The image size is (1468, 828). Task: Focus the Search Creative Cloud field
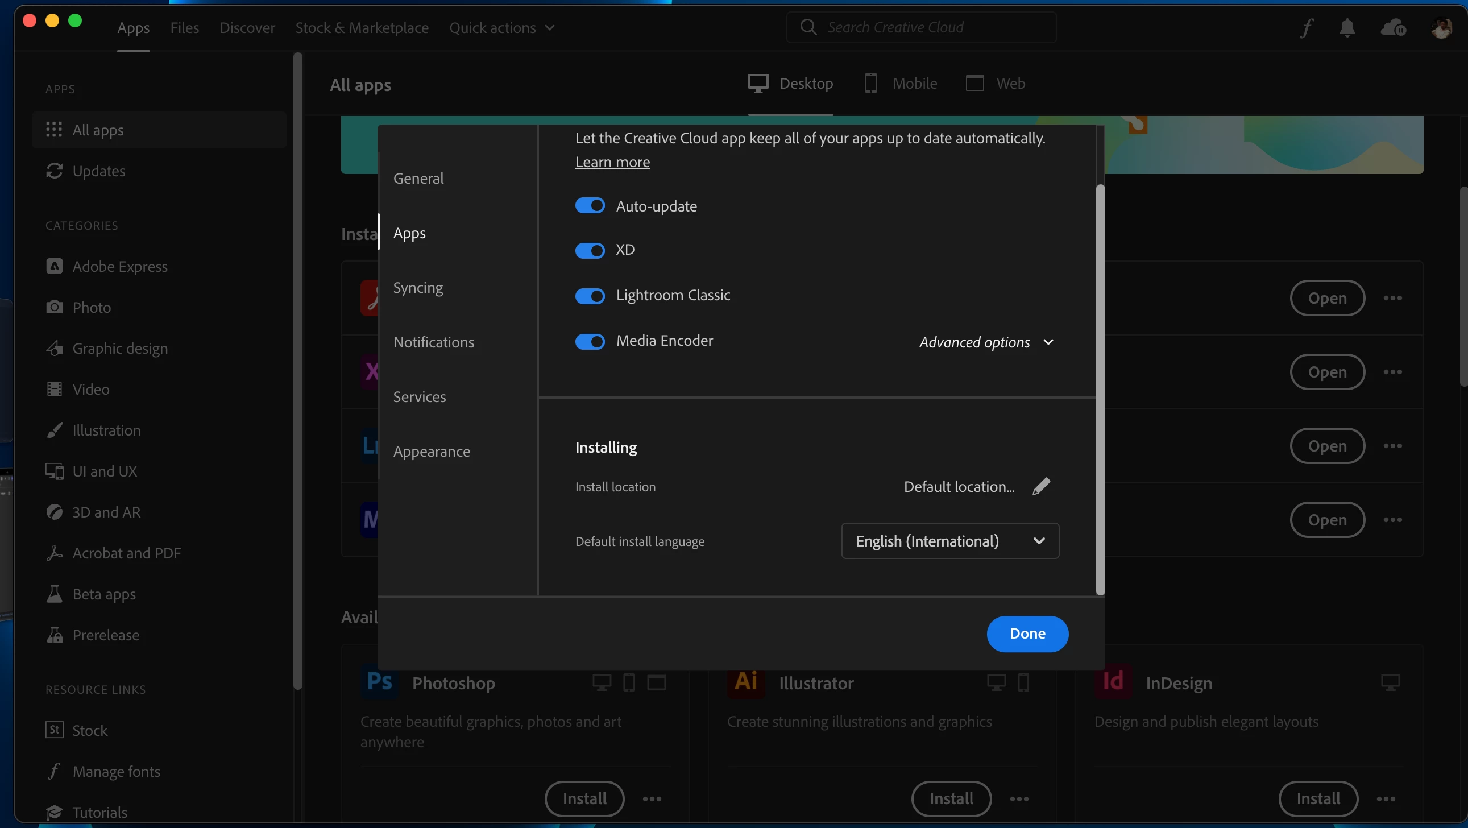[921, 27]
